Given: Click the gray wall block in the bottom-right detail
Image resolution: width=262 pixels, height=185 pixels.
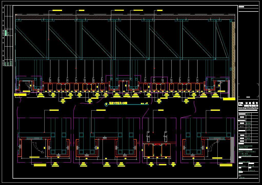Looking at the screenshot, I should pos(232,150).
